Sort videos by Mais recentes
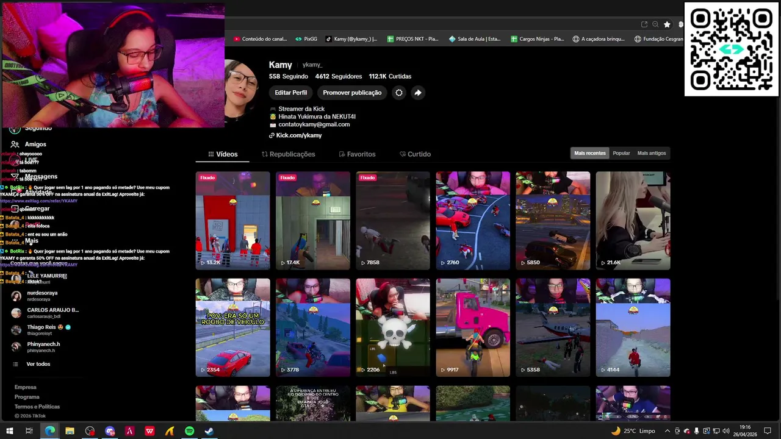The image size is (781, 439). point(590,153)
